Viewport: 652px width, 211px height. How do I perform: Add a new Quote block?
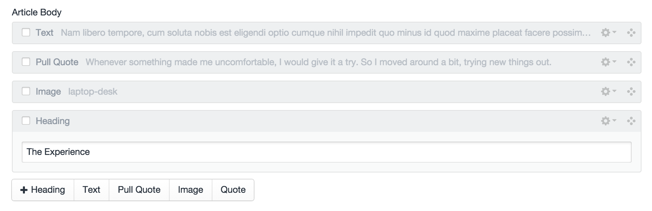pos(233,190)
